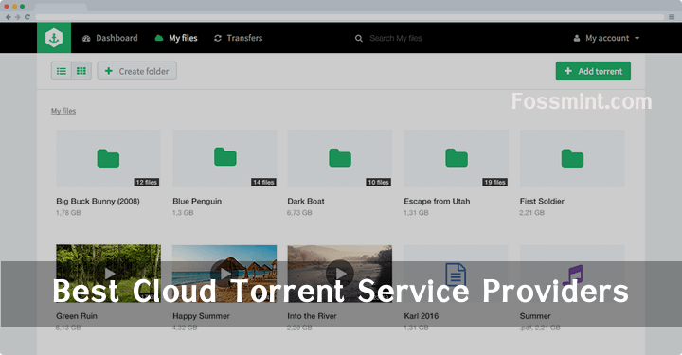Image resolution: width=682 pixels, height=355 pixels.
Task: Open the Blue Penguin folder icon
Action: 225,157
